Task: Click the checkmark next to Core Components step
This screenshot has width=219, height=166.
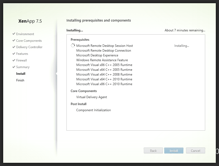Action: [14, 41]
